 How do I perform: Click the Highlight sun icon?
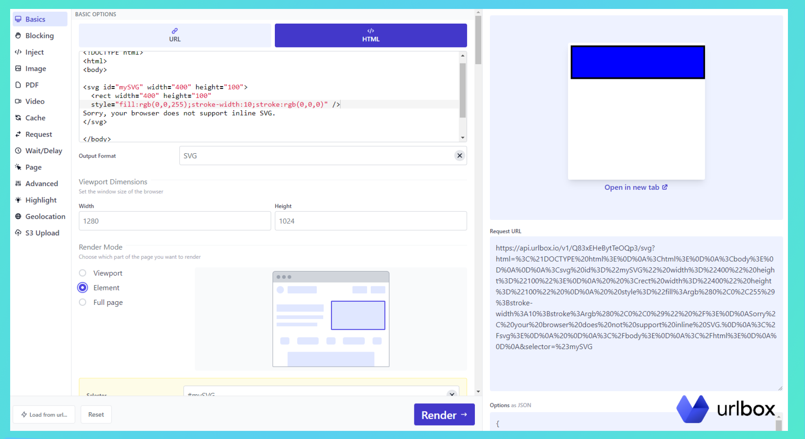tap(18, 200)
